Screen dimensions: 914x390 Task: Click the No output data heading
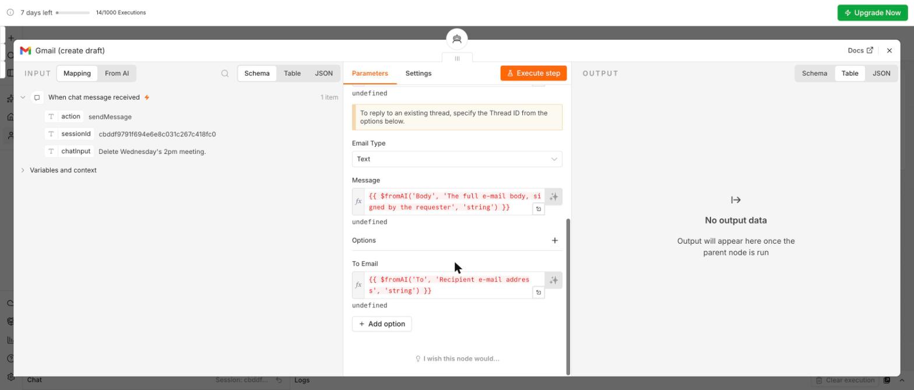pyautogui.click(x=736, y=220)
